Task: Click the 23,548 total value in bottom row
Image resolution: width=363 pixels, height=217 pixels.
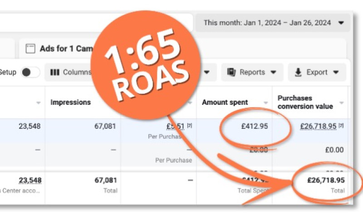Action: (x=30, y=180)
